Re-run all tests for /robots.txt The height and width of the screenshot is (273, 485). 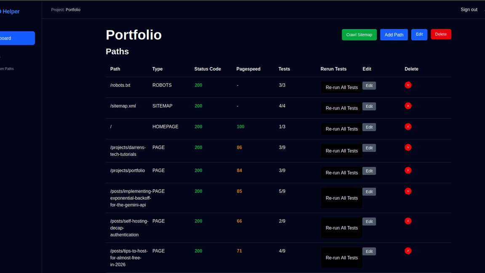point(341,87)
